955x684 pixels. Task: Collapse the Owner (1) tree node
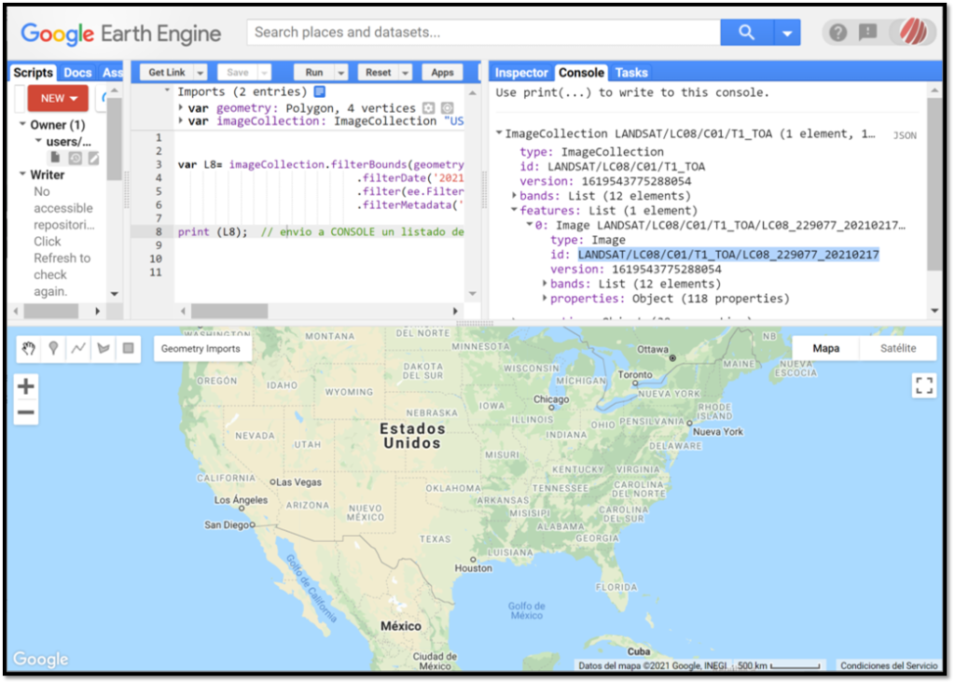(22, 124)
